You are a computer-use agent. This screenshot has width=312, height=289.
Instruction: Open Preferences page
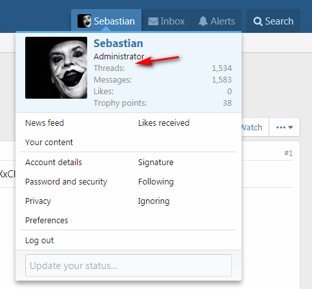tap(47, 221)
